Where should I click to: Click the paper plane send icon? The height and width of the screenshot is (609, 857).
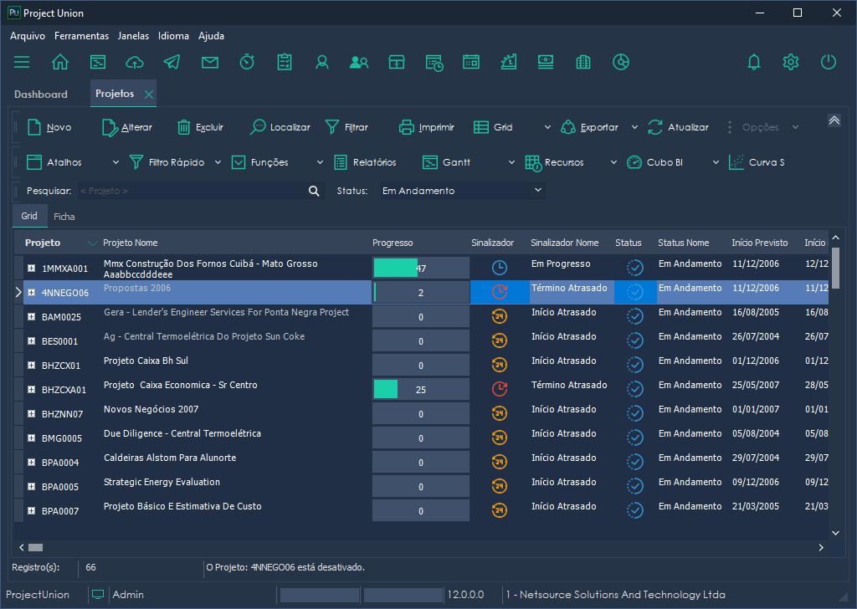click(172, 62)
